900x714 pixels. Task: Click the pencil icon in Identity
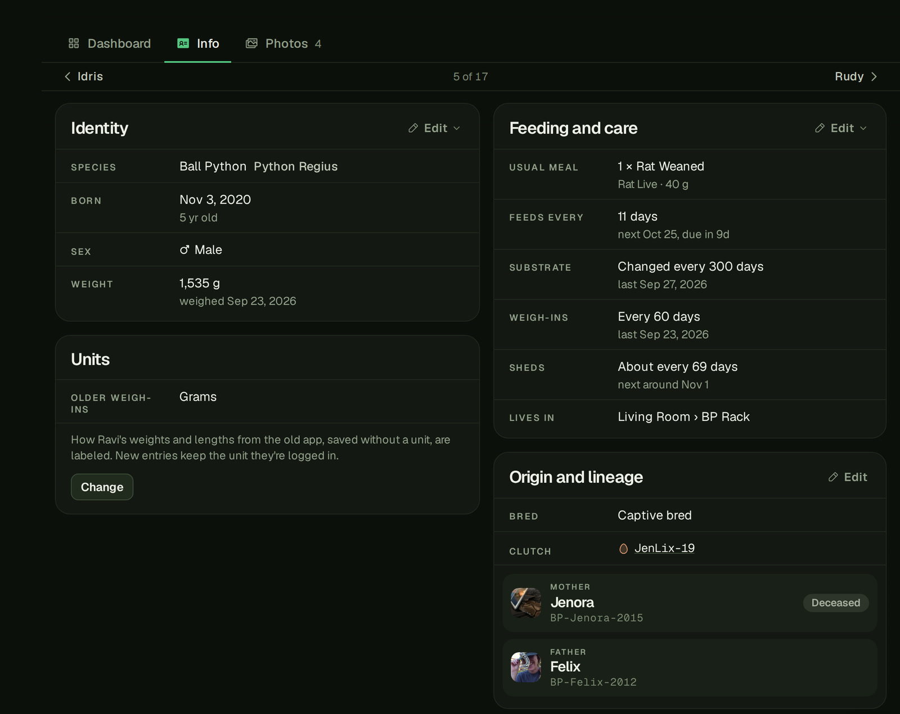click(x=413, y=128)
